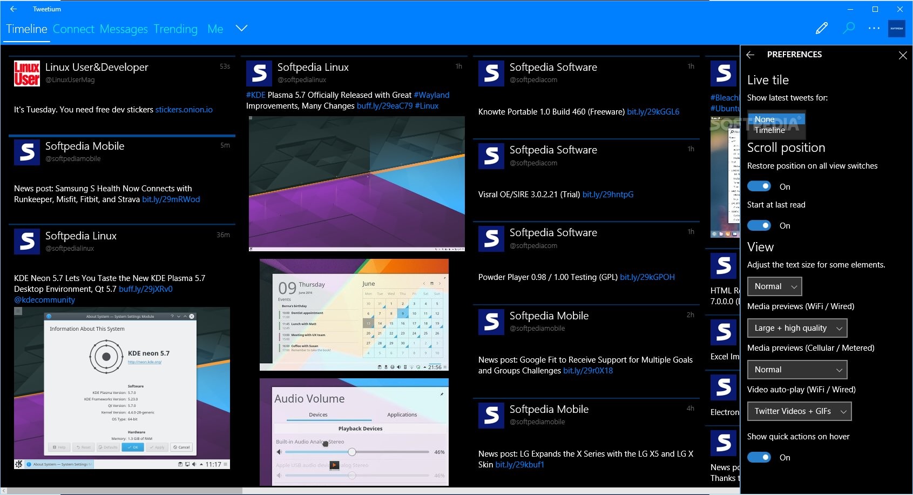This screenshot has width=913, height=495.
Task: Open buff.ly/29jXRv0 link
Action: (x=146, y=289)
